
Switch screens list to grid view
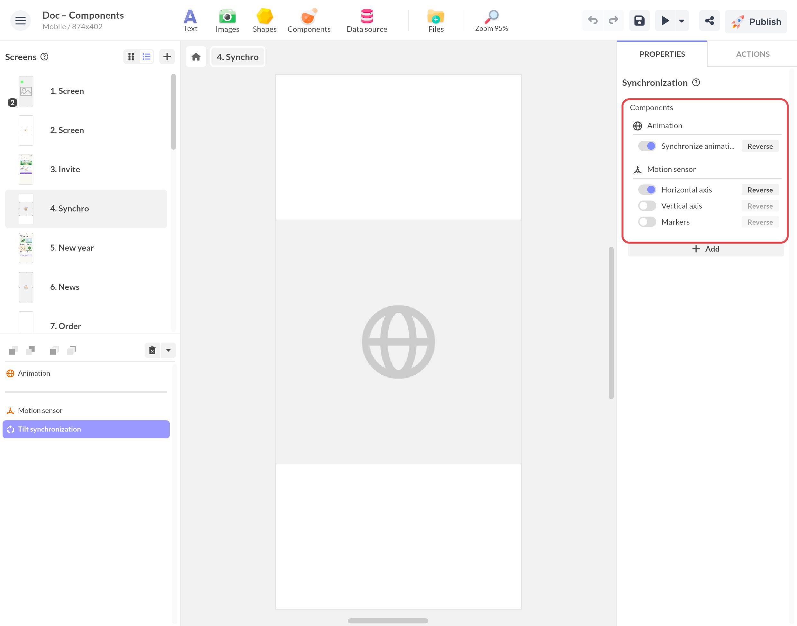tap(131, 57)
